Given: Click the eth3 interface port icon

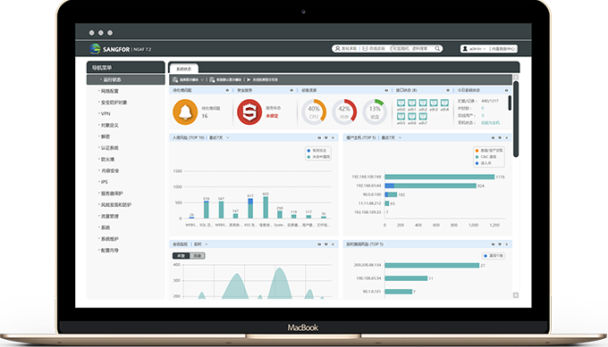Looking at the screenshot, I should tap(434, 103).
